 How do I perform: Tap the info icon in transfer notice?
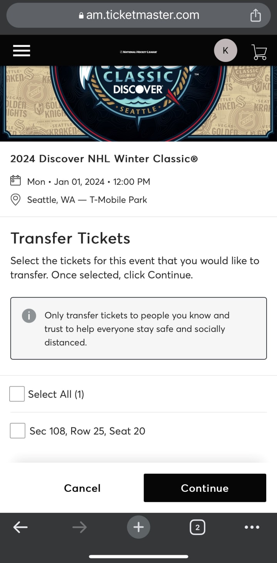pyautogui.click(x=29, y=316)
